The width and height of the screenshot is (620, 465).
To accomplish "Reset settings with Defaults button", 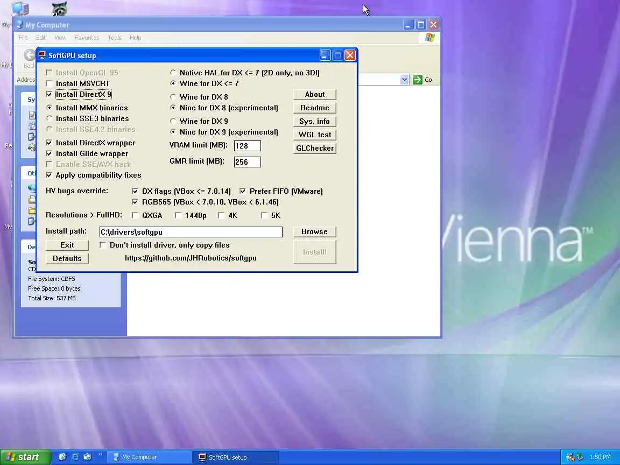I will (67, 258).
